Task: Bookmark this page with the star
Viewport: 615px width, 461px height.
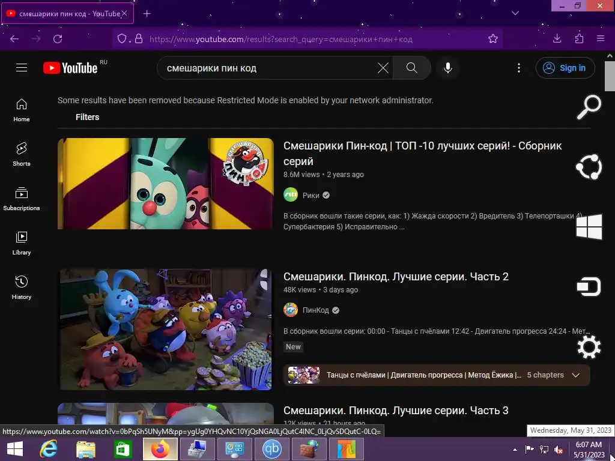Action: (x=492, y=39)
